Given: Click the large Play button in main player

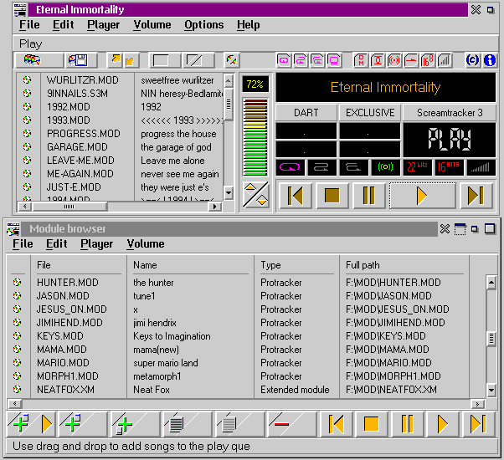Looking at the screenshot, I should 422,196.
